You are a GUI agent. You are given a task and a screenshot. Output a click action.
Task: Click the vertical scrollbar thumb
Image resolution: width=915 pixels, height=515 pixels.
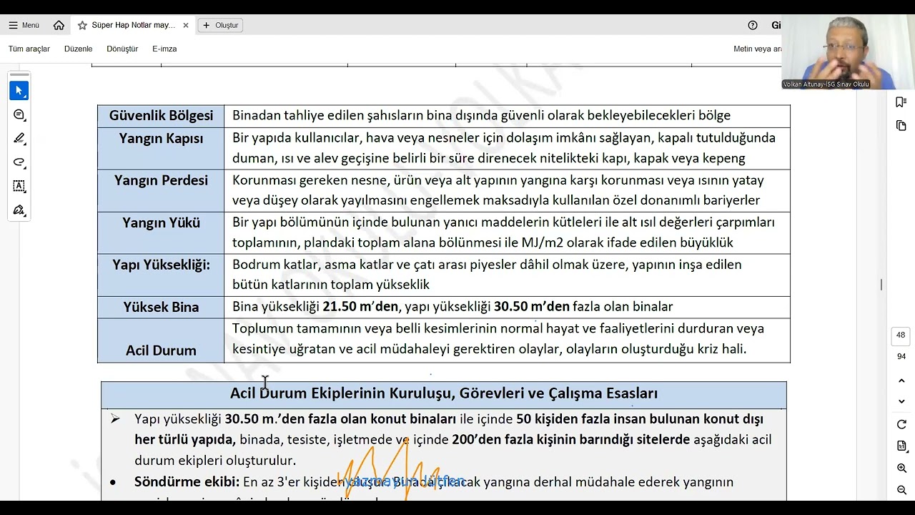pyautogui.click(x=881, y=284)
